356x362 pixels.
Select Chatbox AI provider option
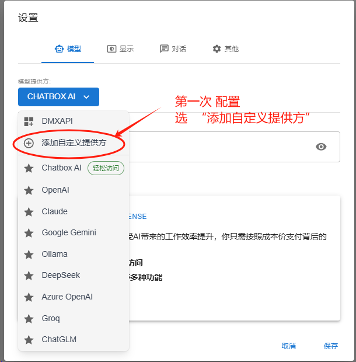point(74,168)
